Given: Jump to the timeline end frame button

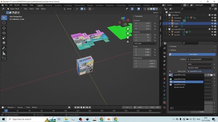Looking at the screenshot, I should coord(90,107).
